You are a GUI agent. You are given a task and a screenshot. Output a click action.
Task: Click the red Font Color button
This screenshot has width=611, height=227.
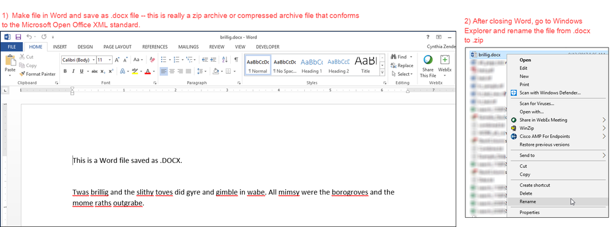pos(148,71)
